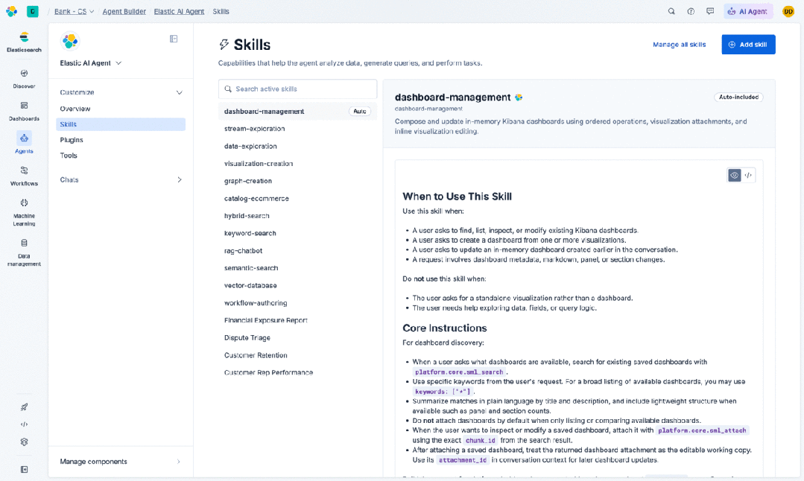The width and height of the screenshot is (804, 481).
Task: Select the dashboard-management skill
Action: [297, 111]
